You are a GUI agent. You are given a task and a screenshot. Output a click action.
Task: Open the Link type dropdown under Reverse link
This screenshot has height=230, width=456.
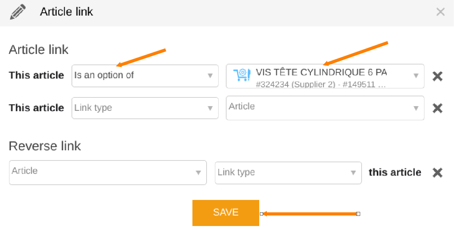288,173
